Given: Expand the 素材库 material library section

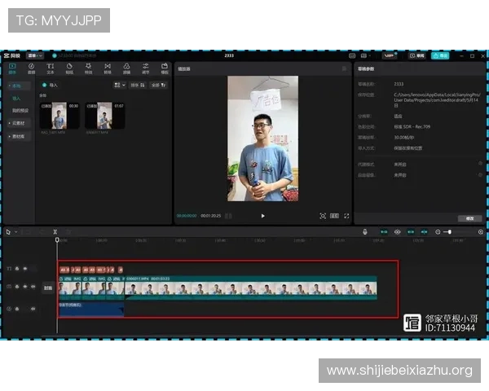Looking at the screenshot, I should [x=18, y=136].
